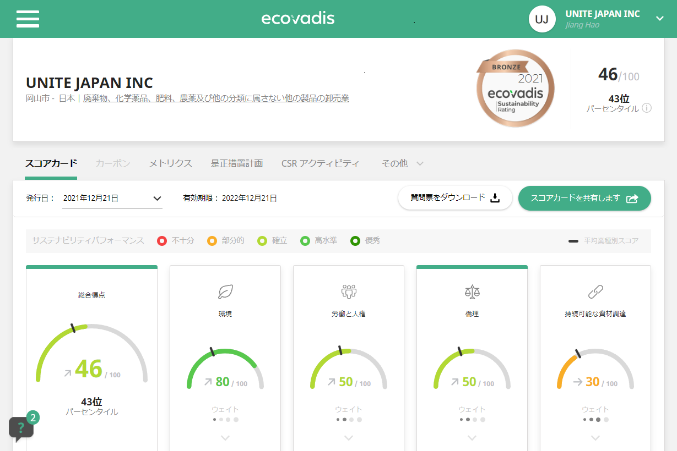The width and height of the screenshot is (677, 451).
Task: Click スコアカードを共有します button
Action: pyautogui.click(x=584, y=198)
